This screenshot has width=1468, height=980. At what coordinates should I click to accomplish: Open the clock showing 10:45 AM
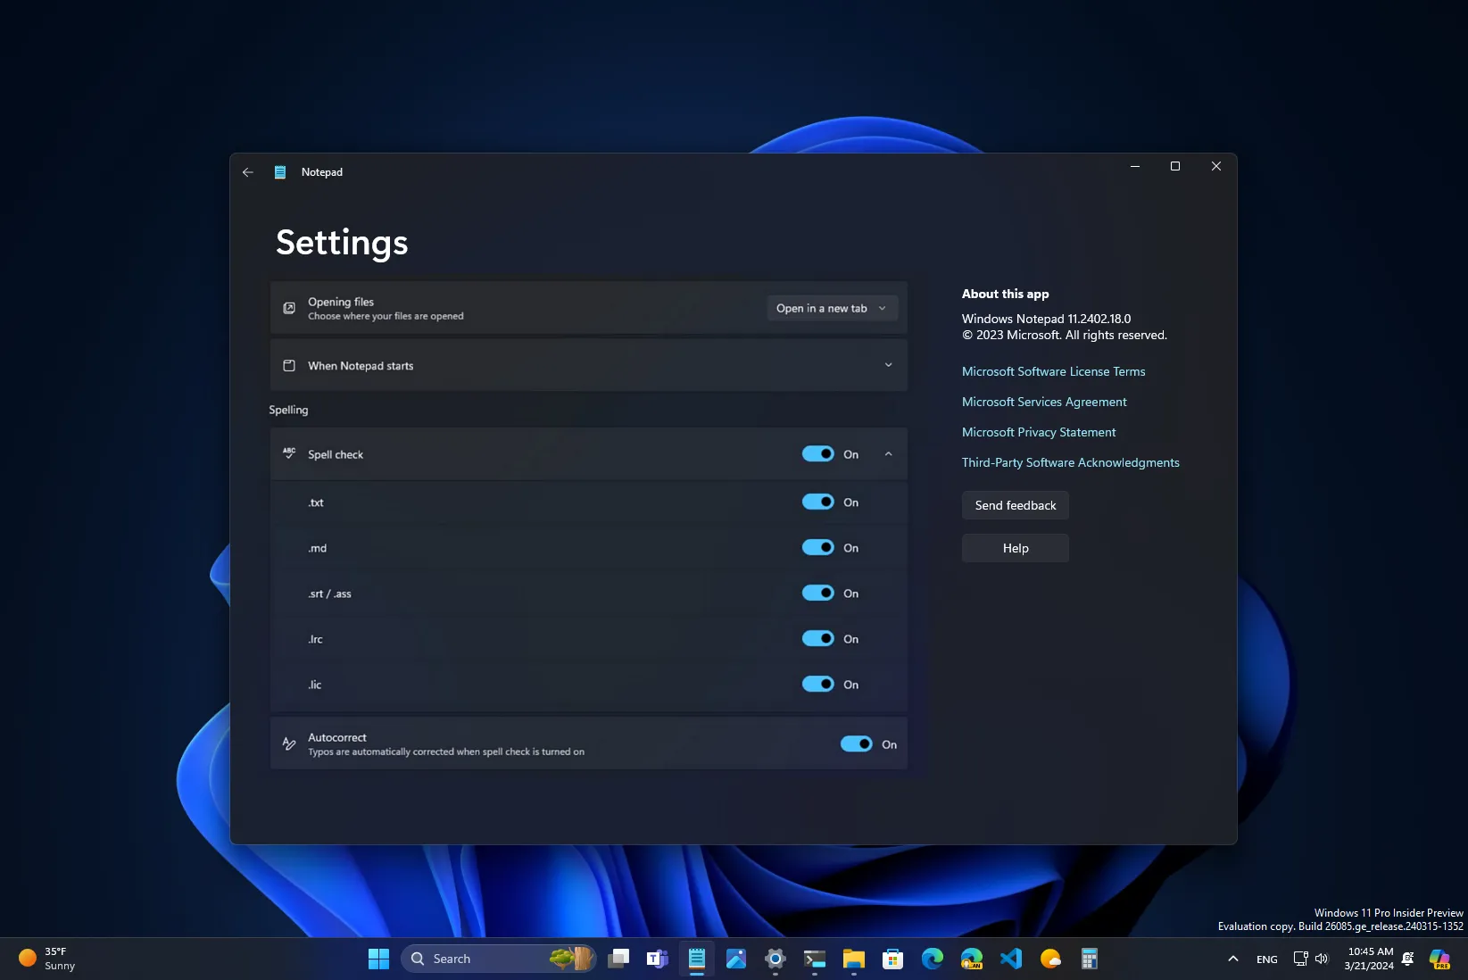(x=1370, y=959)
